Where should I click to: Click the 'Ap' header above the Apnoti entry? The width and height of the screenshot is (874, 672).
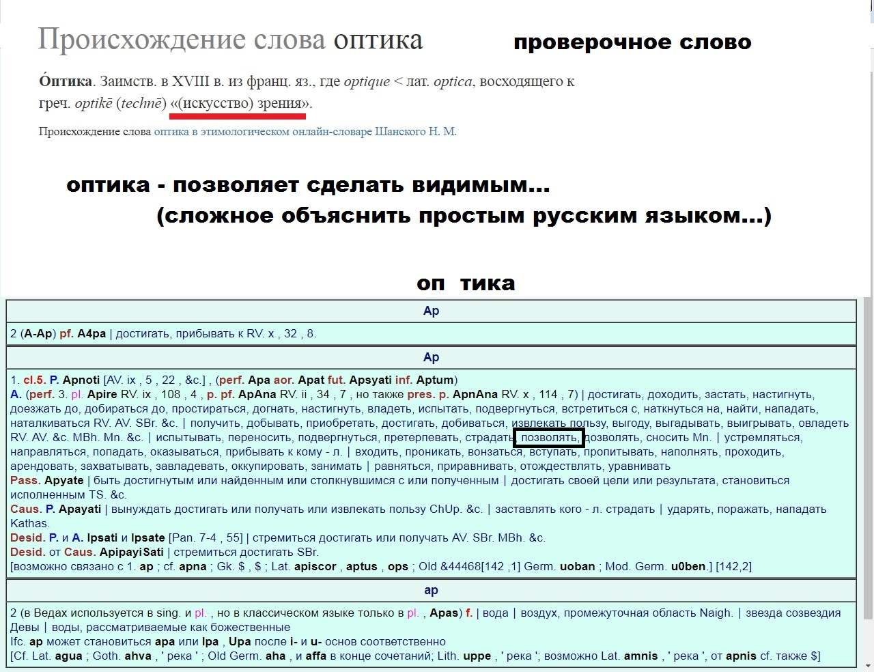[431, 357]
